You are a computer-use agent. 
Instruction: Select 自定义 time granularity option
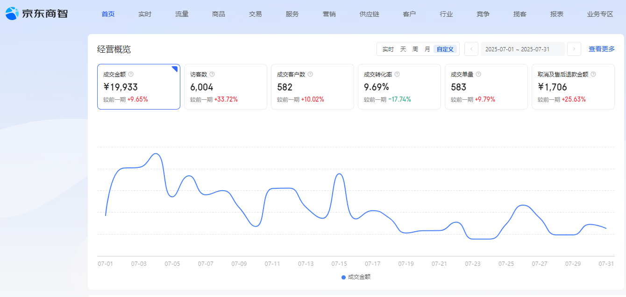click(x=445, y=49)
